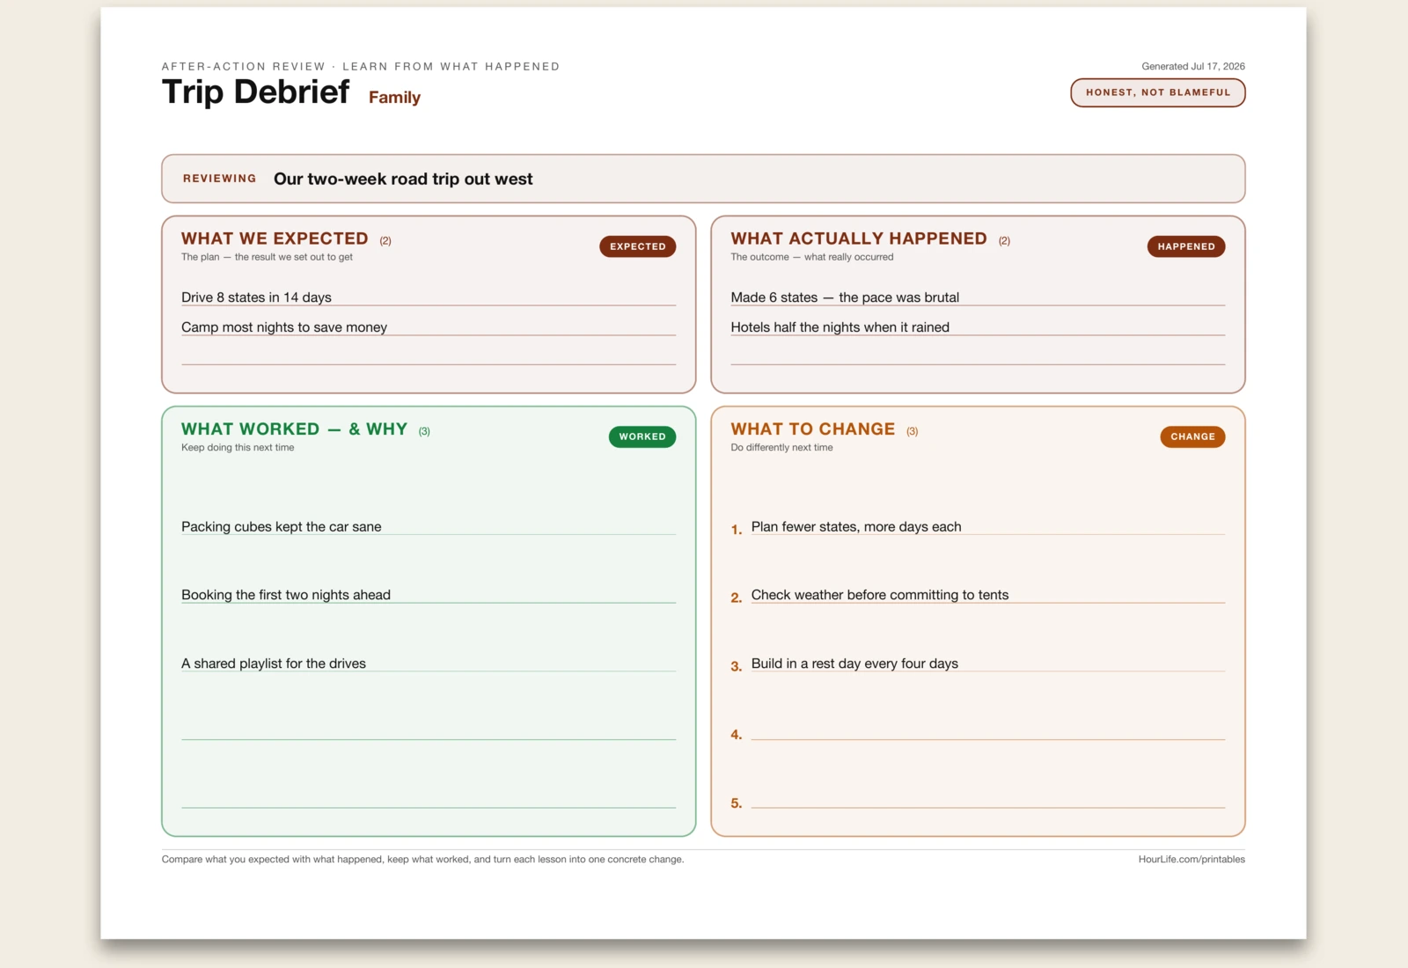Screen dimensions: 1408x968
Task: Click 'Packing cubes kept the car sane'
Action: (429, 526)
